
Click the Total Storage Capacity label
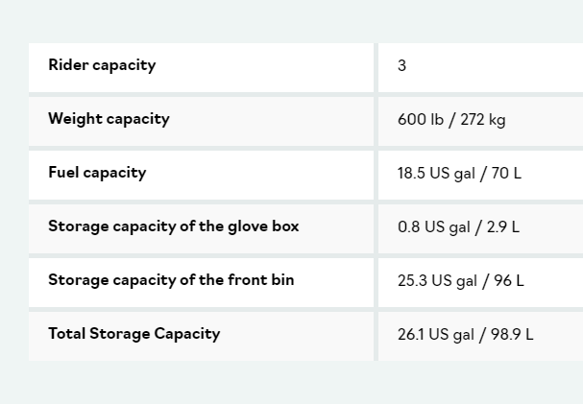pyautogui.click(x=134, y=334)
